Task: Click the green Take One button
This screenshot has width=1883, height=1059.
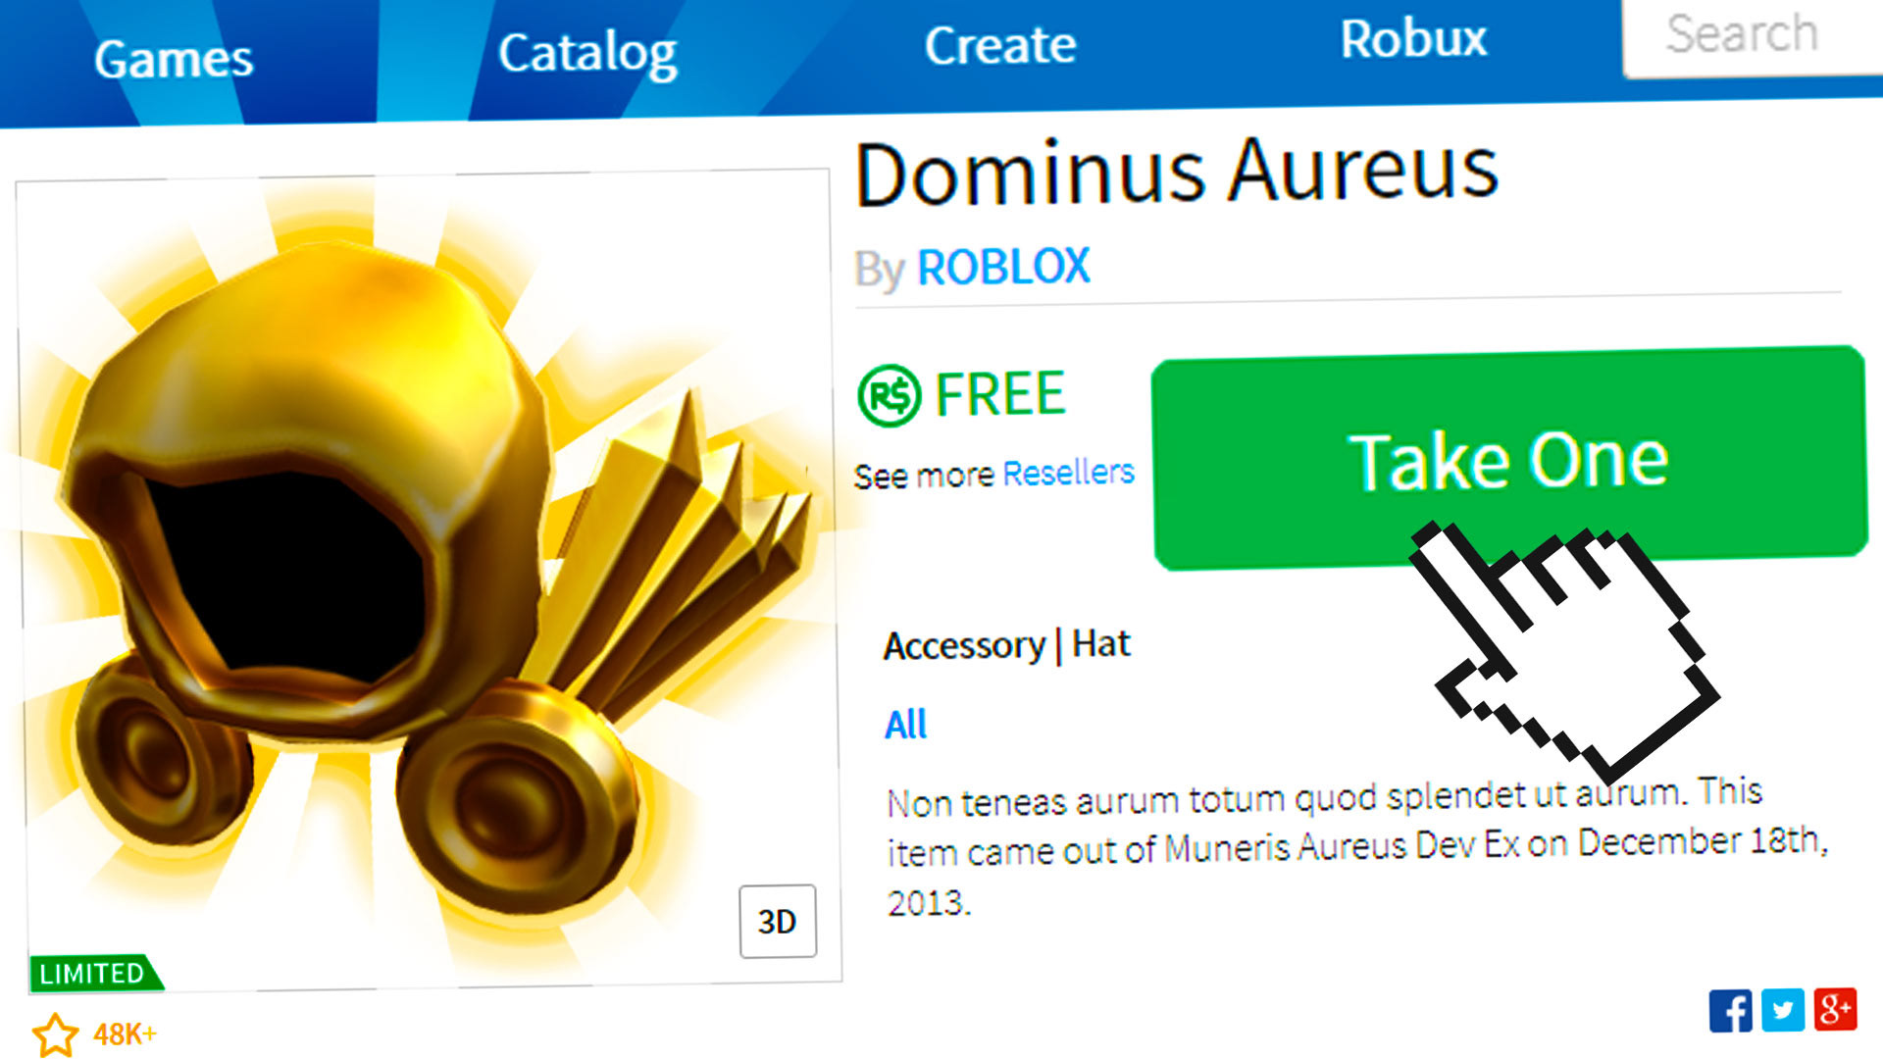Action: tap(1509, 458)
